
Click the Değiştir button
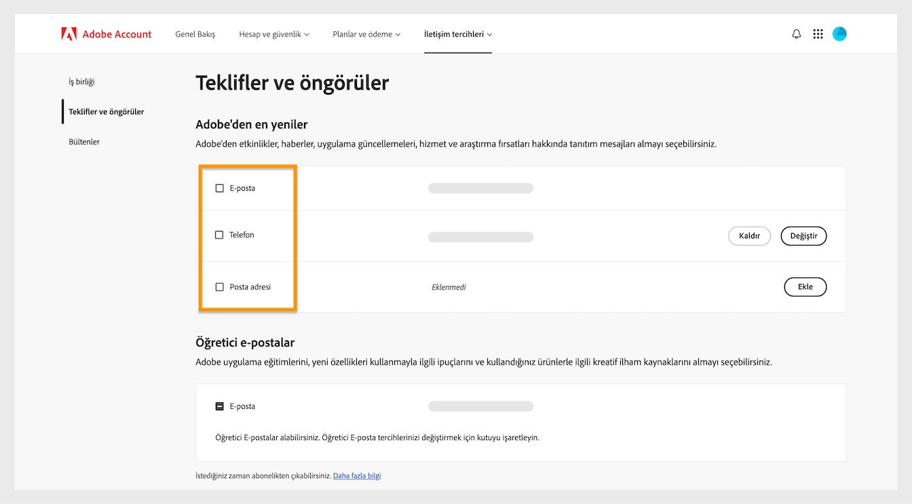803,236
